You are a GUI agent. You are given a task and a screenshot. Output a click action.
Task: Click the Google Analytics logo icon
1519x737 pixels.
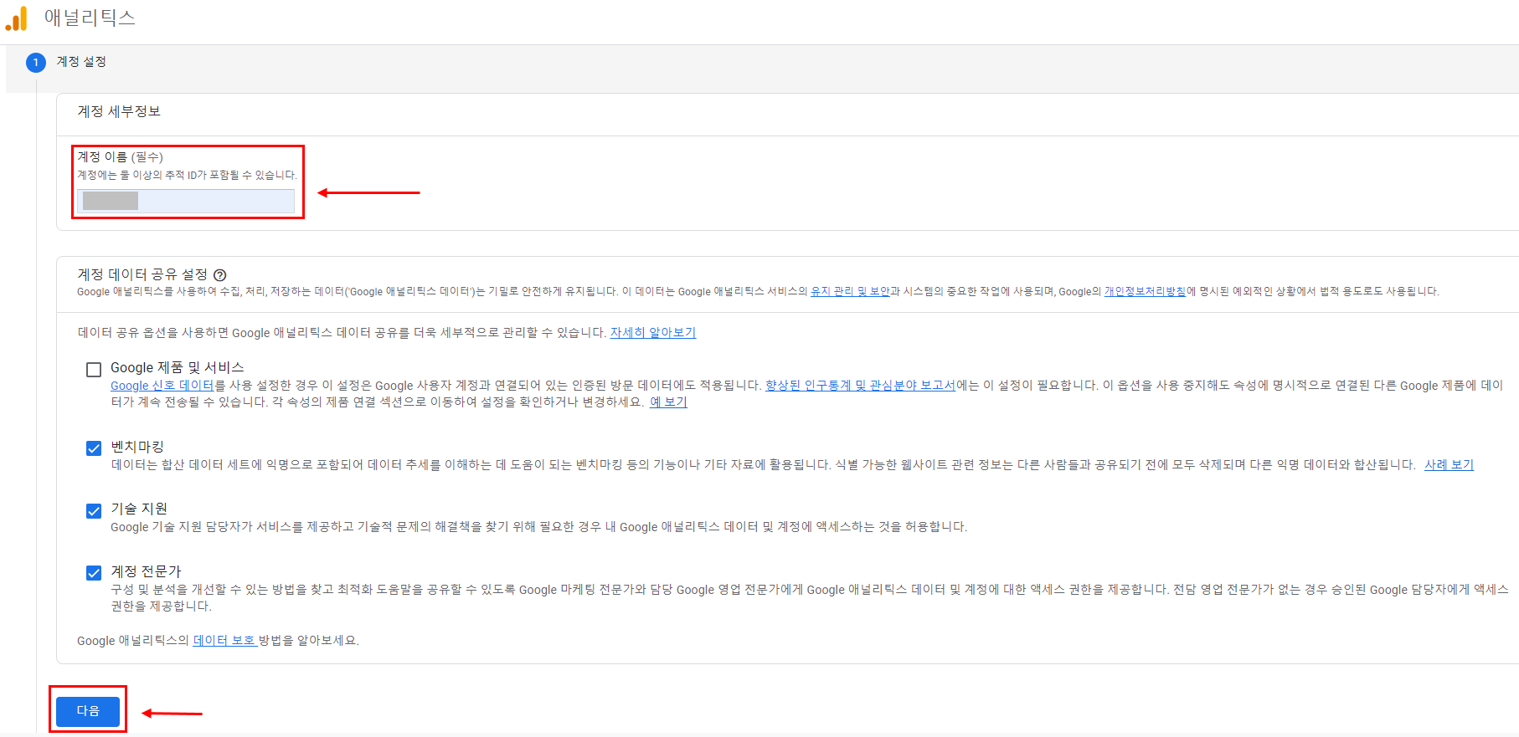[16, 18]
